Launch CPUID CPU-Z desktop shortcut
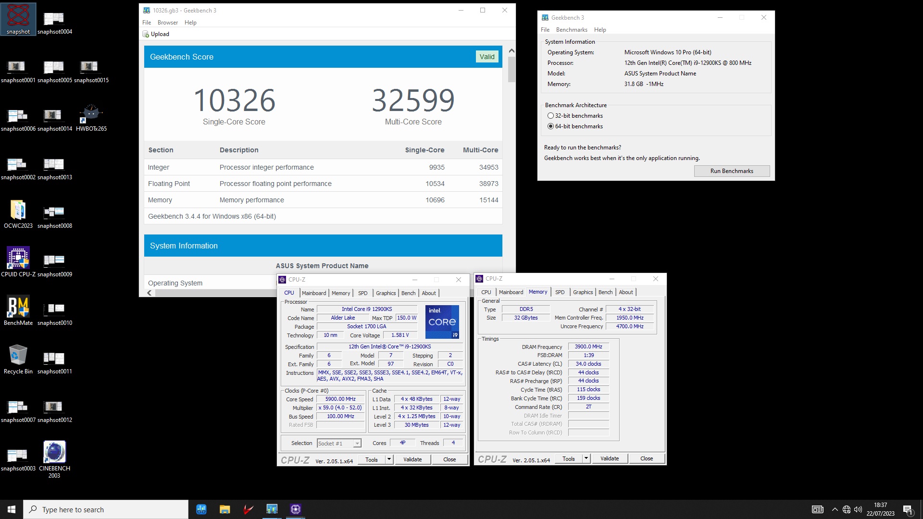The height and width of the screenshot is (519, 923). (x=18, y=262)
